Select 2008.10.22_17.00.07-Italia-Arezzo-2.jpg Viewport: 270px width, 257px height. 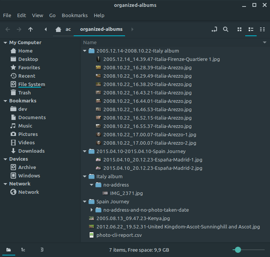[x=149, y=143]
